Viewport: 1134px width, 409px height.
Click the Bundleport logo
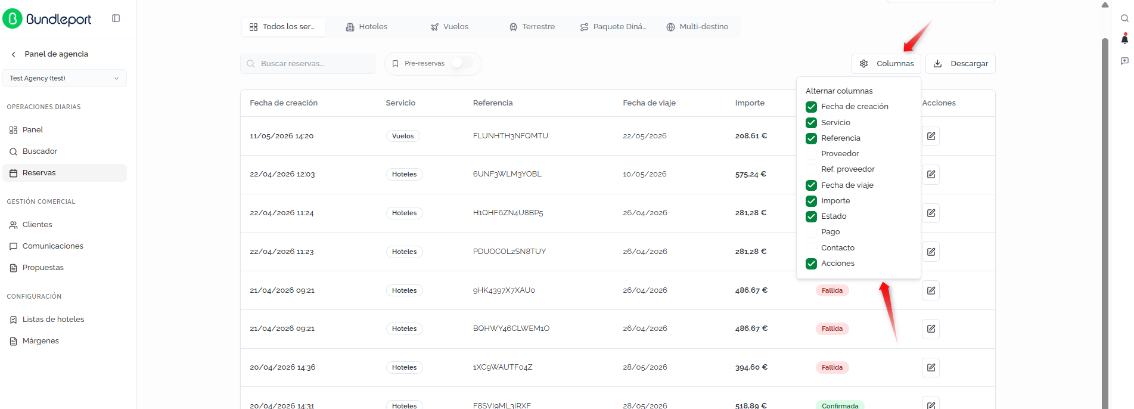pos(47,18)
